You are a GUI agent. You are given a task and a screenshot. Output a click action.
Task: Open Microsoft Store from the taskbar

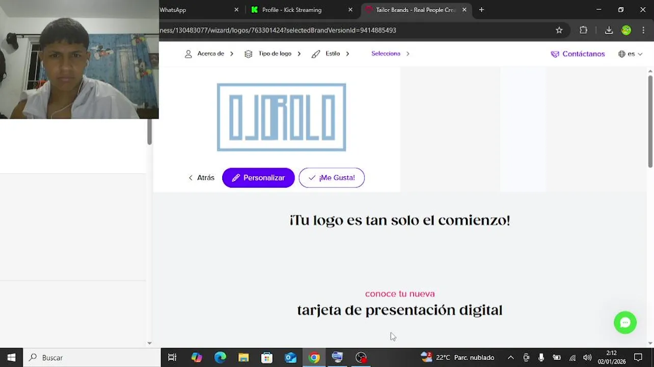267,357
